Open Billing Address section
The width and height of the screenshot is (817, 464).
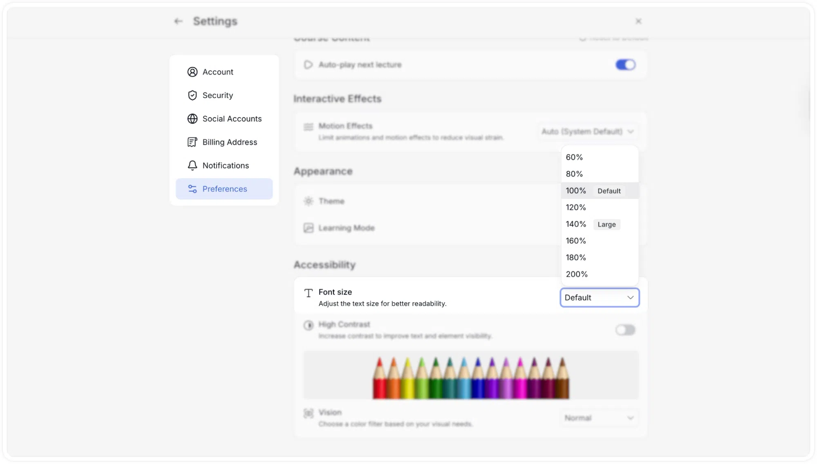[x=224, y=142]
